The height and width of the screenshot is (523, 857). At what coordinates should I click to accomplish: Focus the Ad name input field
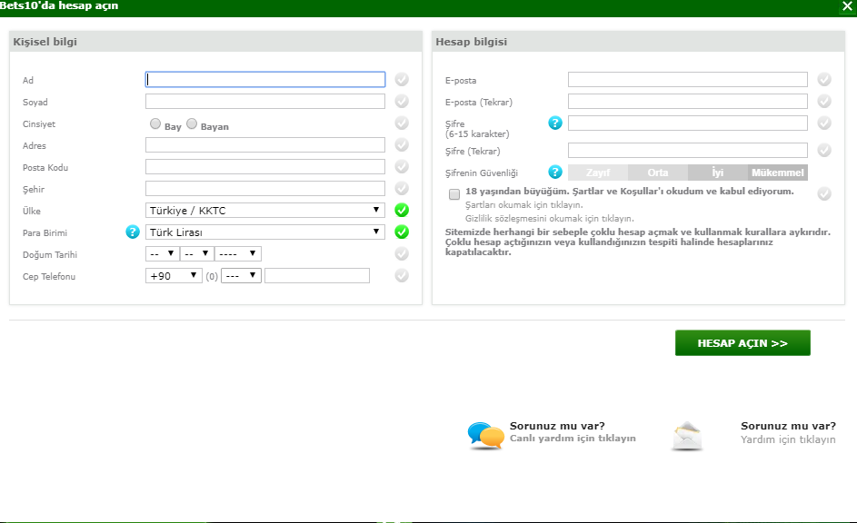click(x=265, y=80)
